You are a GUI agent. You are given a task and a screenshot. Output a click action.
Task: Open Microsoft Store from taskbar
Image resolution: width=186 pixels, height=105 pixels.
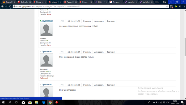tap(30, 102)
